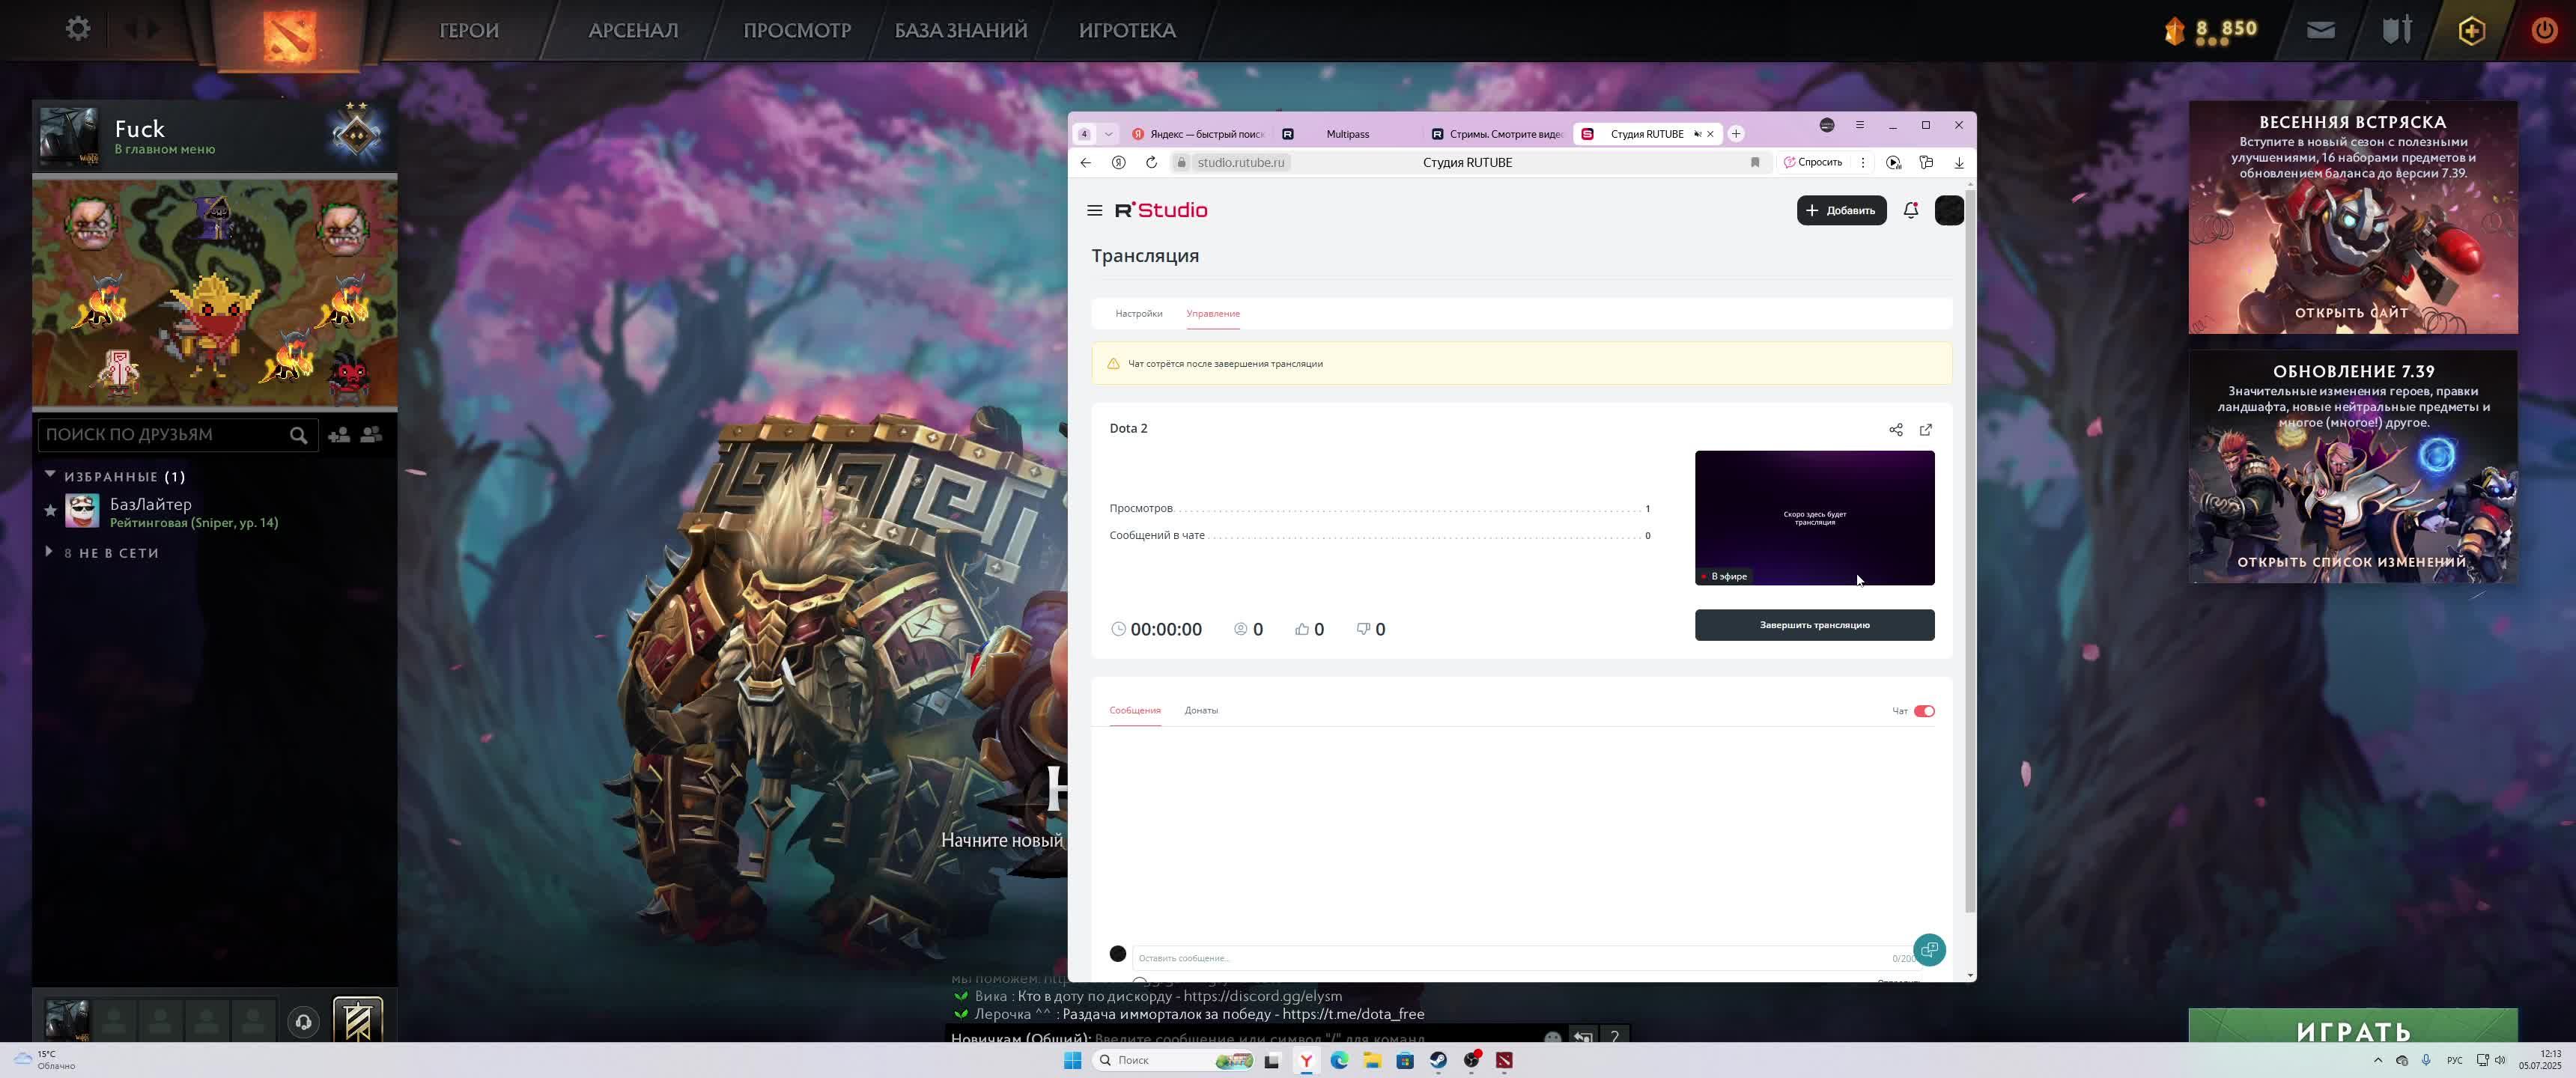Reload the studio.rutube.ru page
The image size is (2576, 1078).
click(1151, 162)
